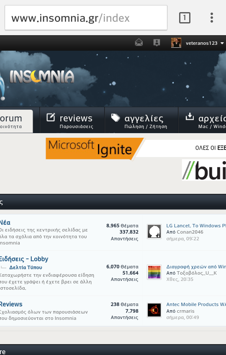
Task: Click the 8.965 Θέματα count
Action: (122, 226)
